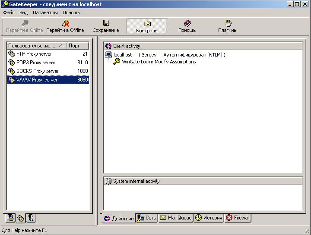
Task: Select the WWW Proxy server row
Action: coord(48,80)
